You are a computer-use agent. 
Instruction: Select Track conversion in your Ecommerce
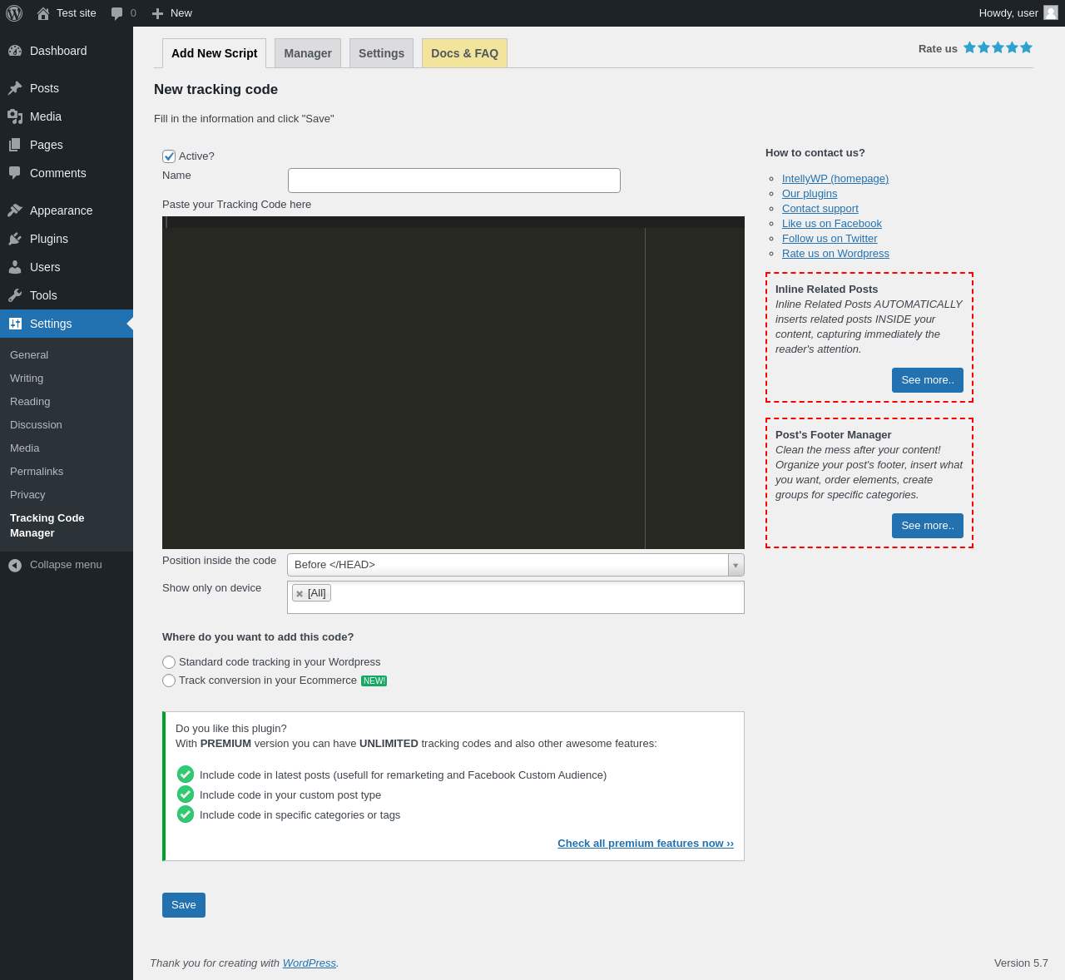(169, 681)
